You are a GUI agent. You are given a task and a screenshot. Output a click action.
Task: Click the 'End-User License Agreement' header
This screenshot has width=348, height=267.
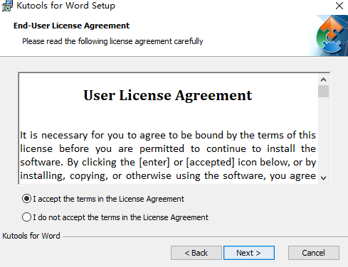click(x=71, y=26)
